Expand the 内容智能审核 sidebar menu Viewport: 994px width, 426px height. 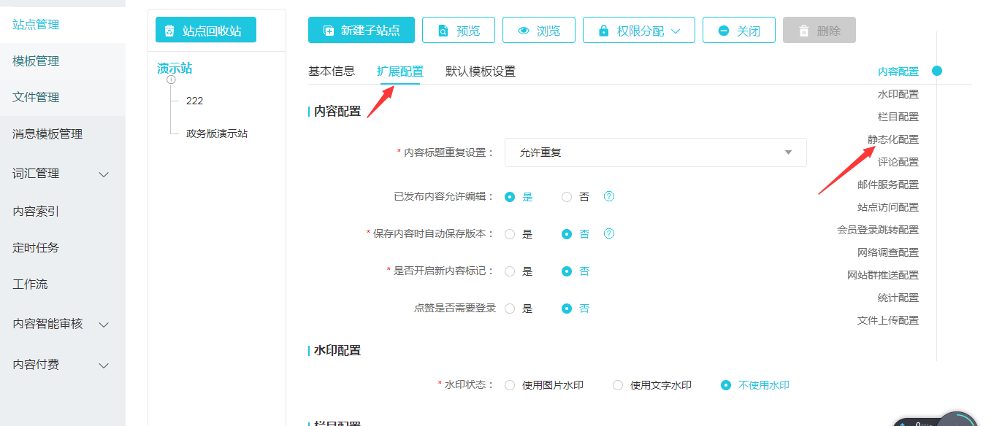104,325
